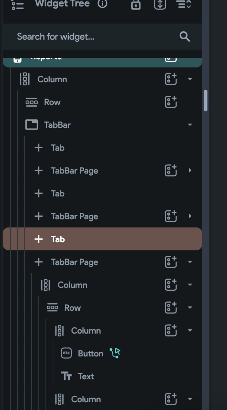Click the TabBar widget type icon
Image resolution: width=227 pixels, height=410 pixels.
[32, 125]
